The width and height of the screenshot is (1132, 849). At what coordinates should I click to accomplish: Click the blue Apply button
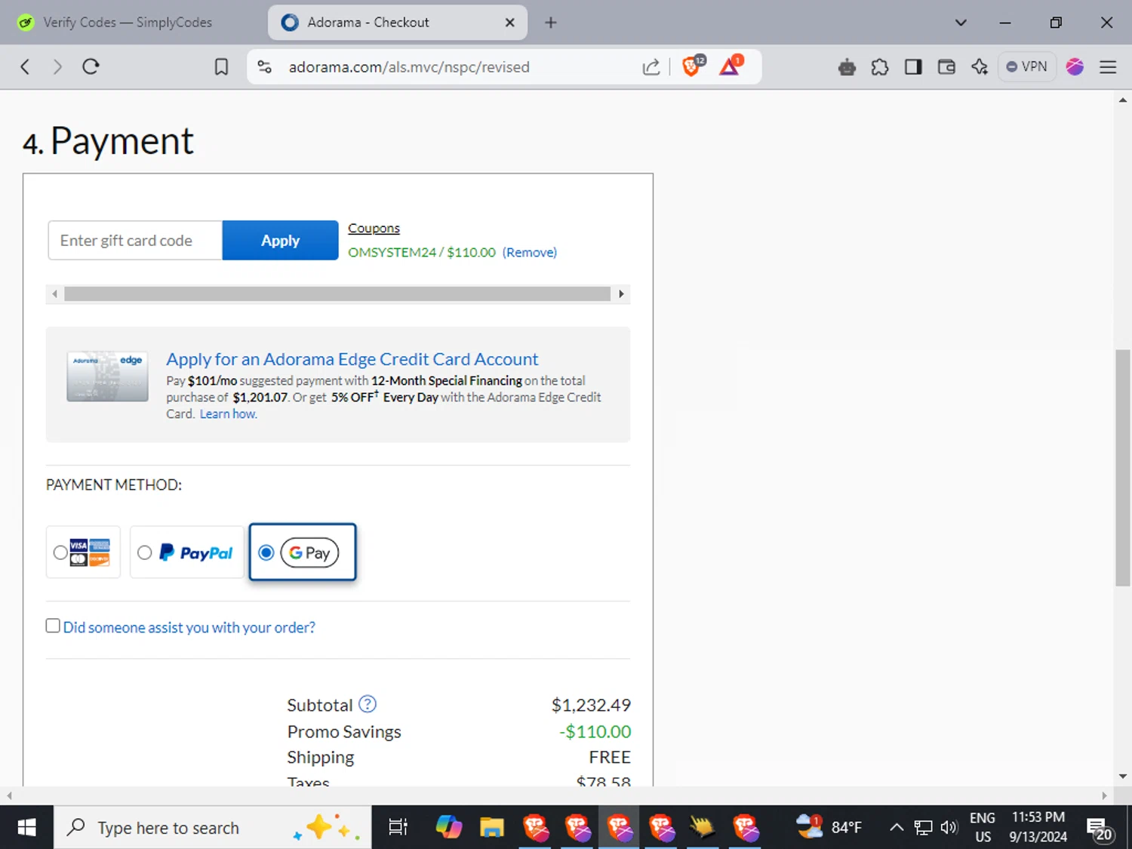pyautogui.click(x=280, y=240)
